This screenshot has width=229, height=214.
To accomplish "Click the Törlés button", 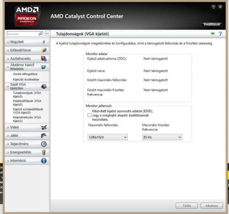I will coord(186,206).
